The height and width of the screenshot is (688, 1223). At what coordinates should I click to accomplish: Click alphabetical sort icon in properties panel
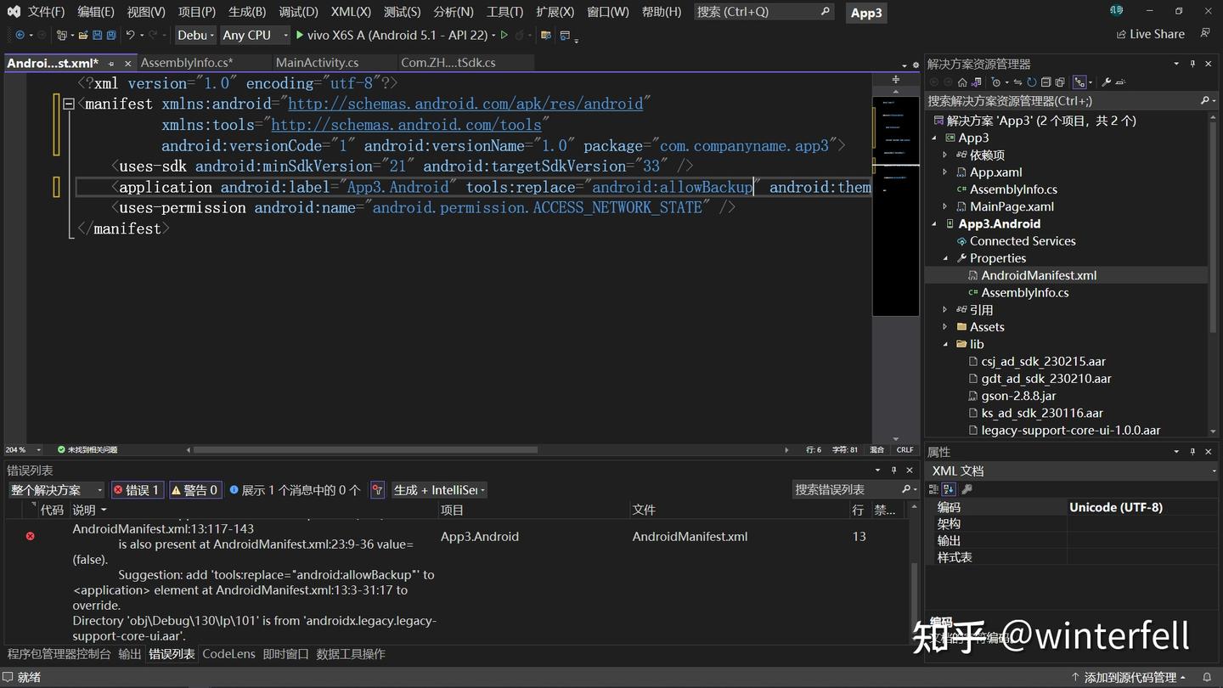pyautogui.click(x=950, y=489)
